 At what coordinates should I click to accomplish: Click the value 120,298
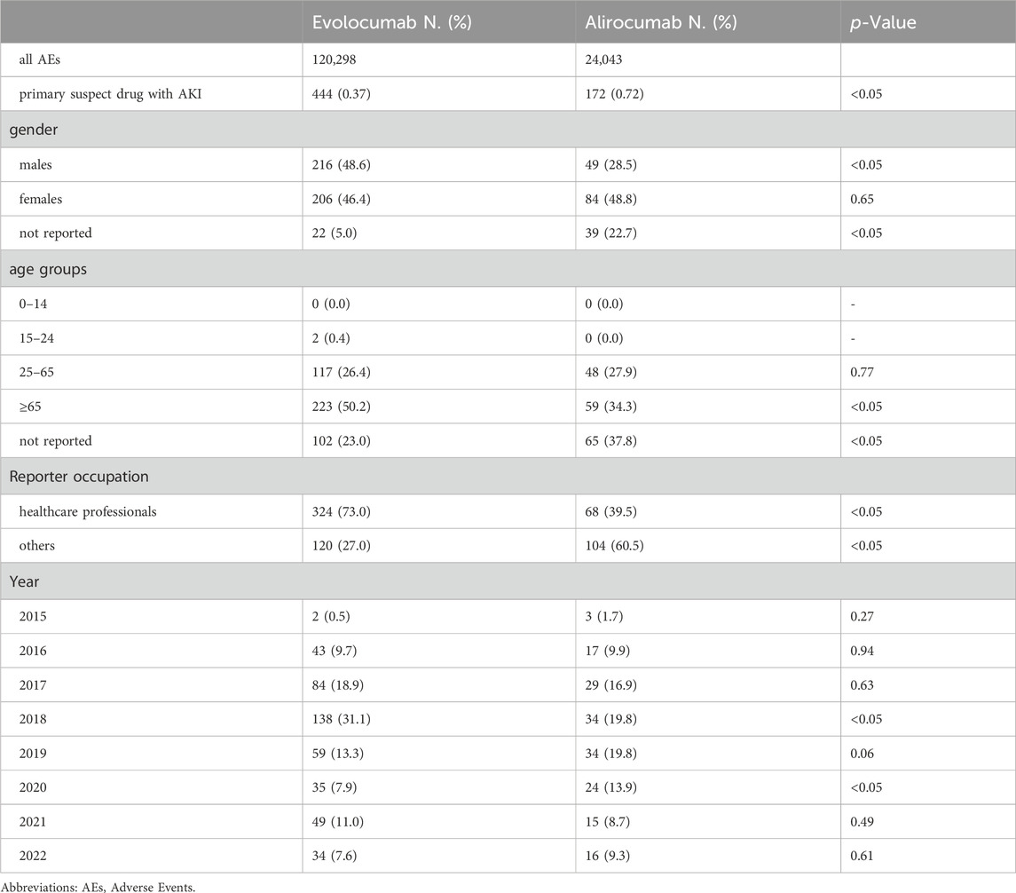click(335, 59)
